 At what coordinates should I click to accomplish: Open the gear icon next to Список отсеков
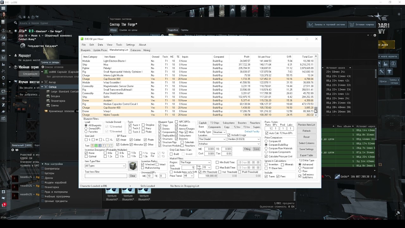(42, 67)
